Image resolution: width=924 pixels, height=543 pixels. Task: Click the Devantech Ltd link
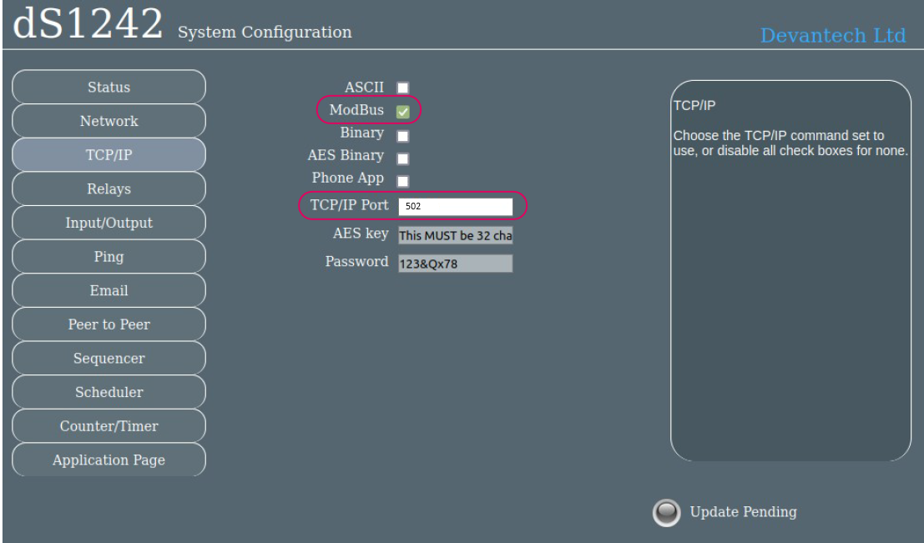point(832,36)
